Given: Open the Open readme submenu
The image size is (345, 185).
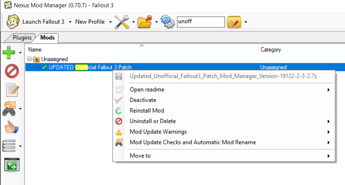Looking at the screenshot, I should pos(224,89).
